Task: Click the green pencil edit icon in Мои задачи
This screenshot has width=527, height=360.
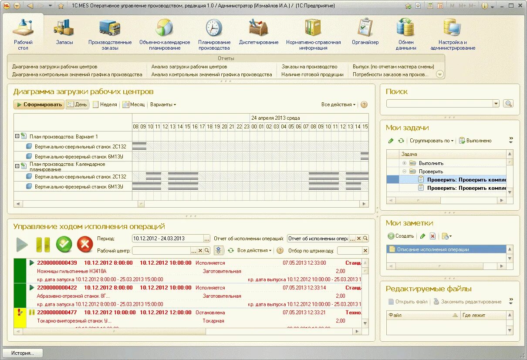Action: click(391, 141)
